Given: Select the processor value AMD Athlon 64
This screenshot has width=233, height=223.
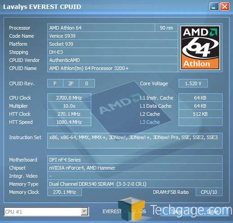Looking at the screenshot, I should [101, 28].
